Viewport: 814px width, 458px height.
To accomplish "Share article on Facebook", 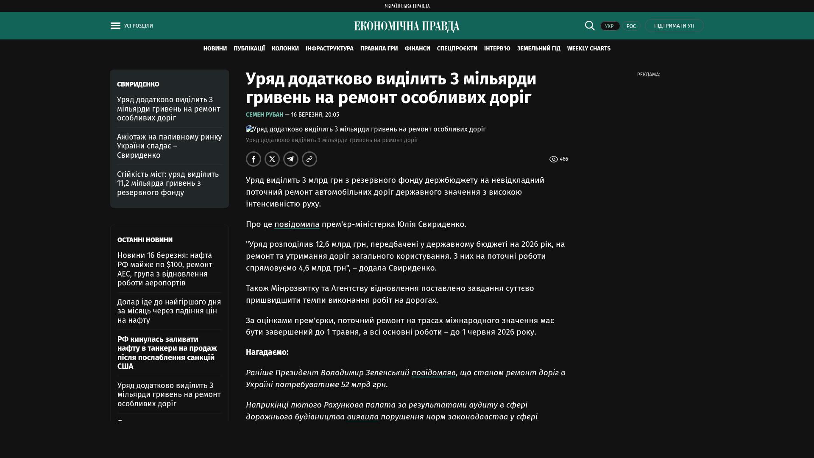I will coord(254,159).
